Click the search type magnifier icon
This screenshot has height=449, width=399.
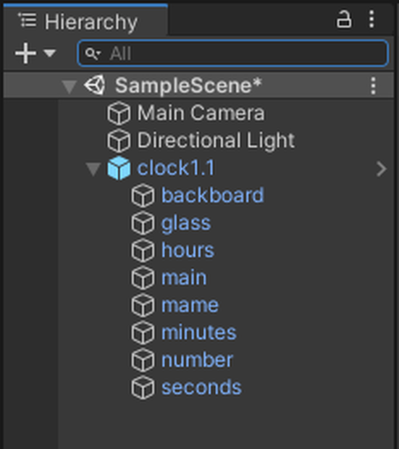pyautogui.click(x=92, y=54)
